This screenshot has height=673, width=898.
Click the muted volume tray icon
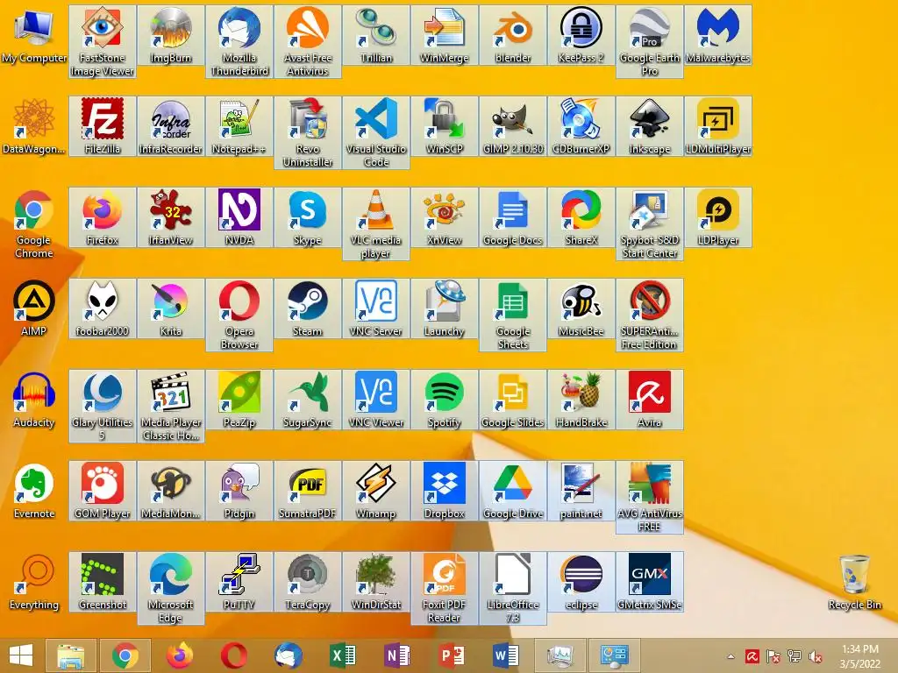(x=815, y=656)
